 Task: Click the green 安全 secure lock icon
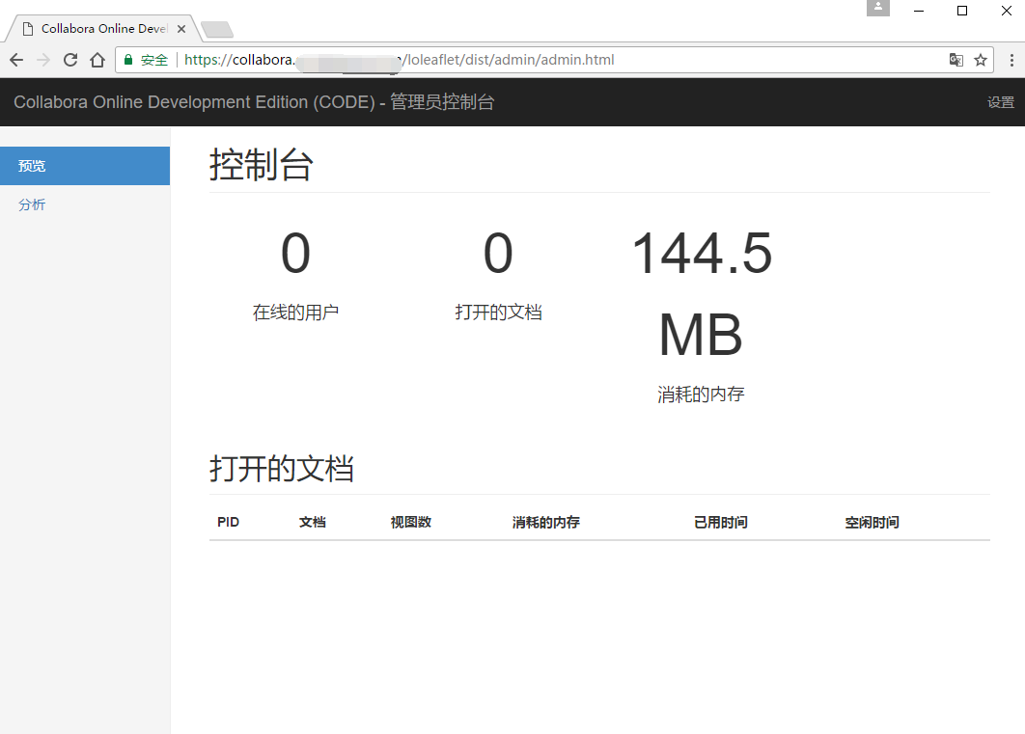pyautogui.click(x=128, y=59)
